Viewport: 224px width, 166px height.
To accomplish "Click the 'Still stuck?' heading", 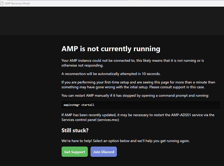I will 75,130.
